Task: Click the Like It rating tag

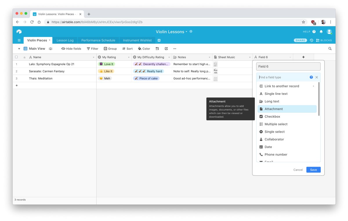Action: [106, 71]
